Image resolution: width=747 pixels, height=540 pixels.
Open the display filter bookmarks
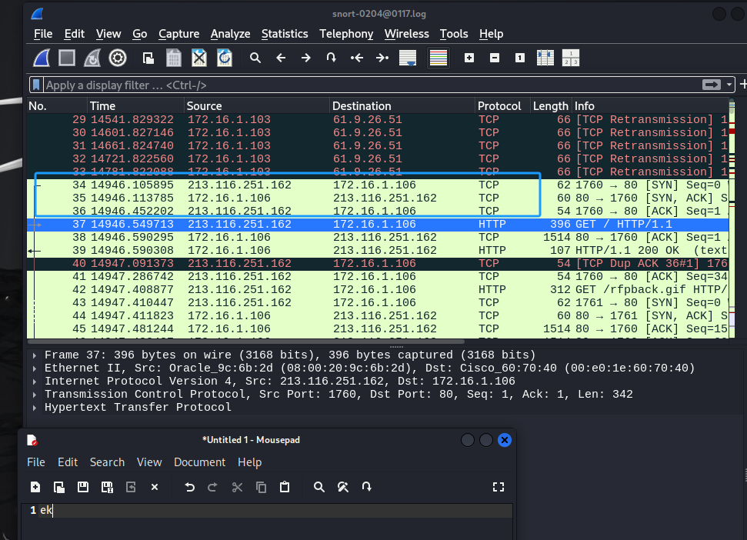click(x=36, y=85)
